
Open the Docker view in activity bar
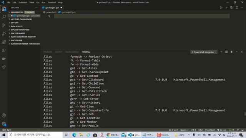[4, 59]
